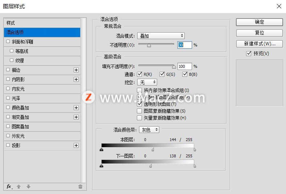Enable the 纹理 checkbox
The image size is (286, 194).
[x=12, y=60]
